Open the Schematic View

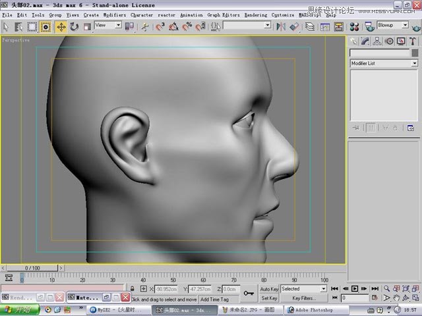(x=338, y=26)
